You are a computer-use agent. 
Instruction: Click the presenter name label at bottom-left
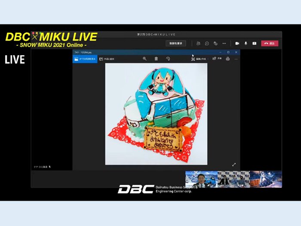(x=42, y=167)
